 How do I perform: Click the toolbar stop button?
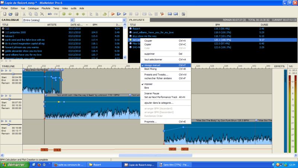(x=137, y=14)
